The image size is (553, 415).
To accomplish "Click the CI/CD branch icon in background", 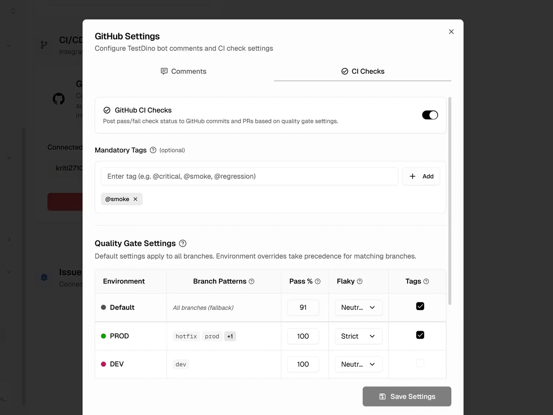I will (44, 45).
